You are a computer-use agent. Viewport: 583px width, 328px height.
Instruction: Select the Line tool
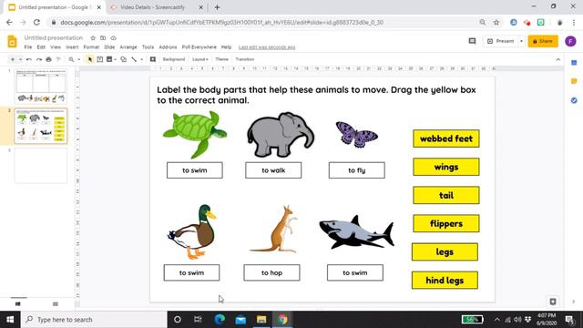[x=134, y=59]
